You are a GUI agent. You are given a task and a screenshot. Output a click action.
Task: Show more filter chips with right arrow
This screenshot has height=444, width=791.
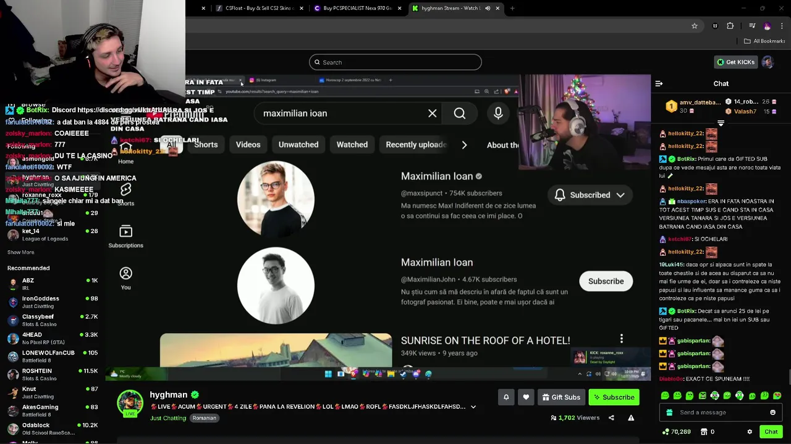click(x=464, y=145)
